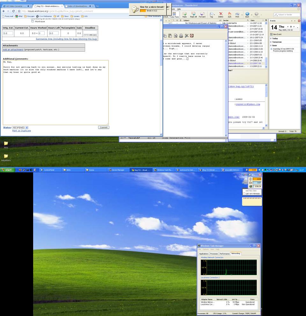Open the fotos desktop folder
306x316 pixels.
tap(6, 144)
